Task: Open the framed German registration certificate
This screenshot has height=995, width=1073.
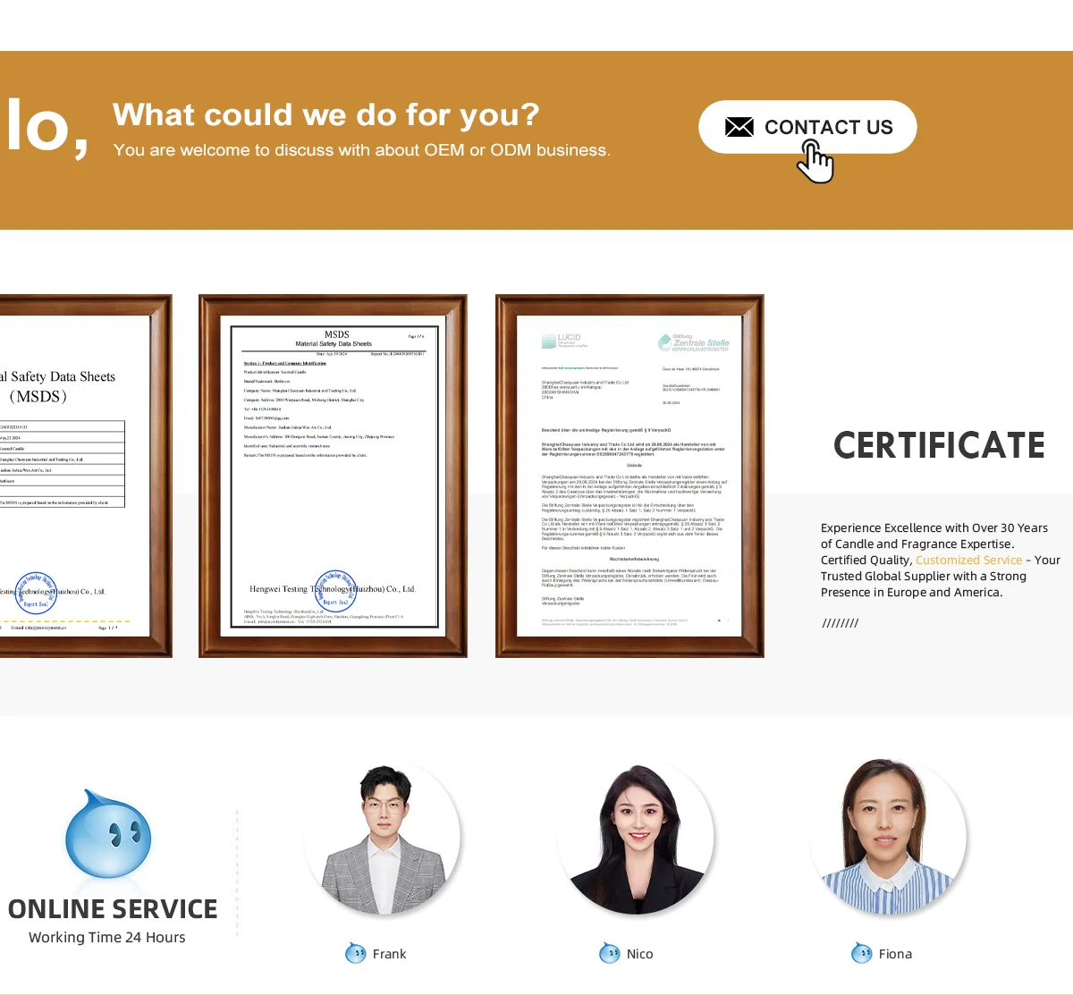Action: tap(629, 476)
